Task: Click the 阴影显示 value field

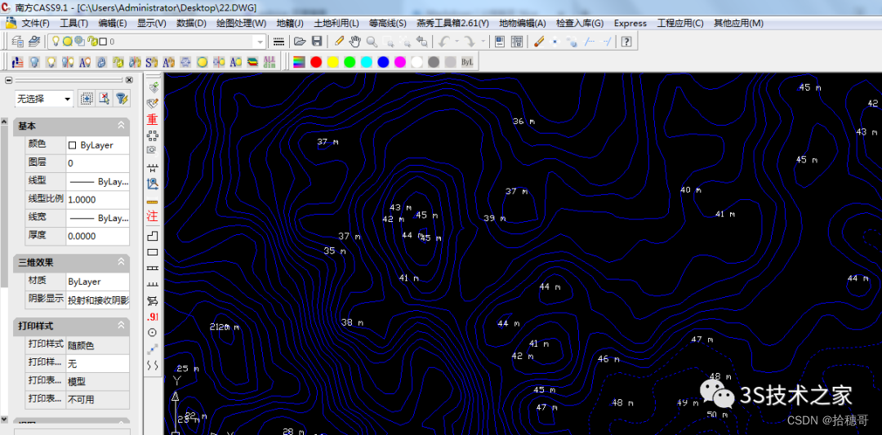Action: click(x=98, y=300)
